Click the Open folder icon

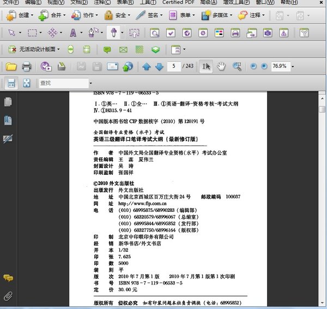10,67
